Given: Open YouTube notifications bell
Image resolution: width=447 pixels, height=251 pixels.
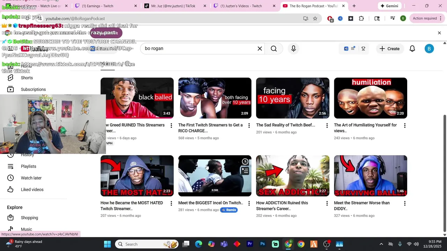Looking at the screenshot, I should coord(412,49).
